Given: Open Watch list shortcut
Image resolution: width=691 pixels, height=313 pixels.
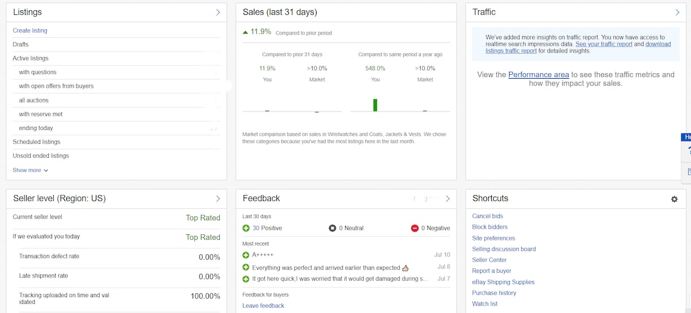Looking at the screenshot, I should [485, 304].
